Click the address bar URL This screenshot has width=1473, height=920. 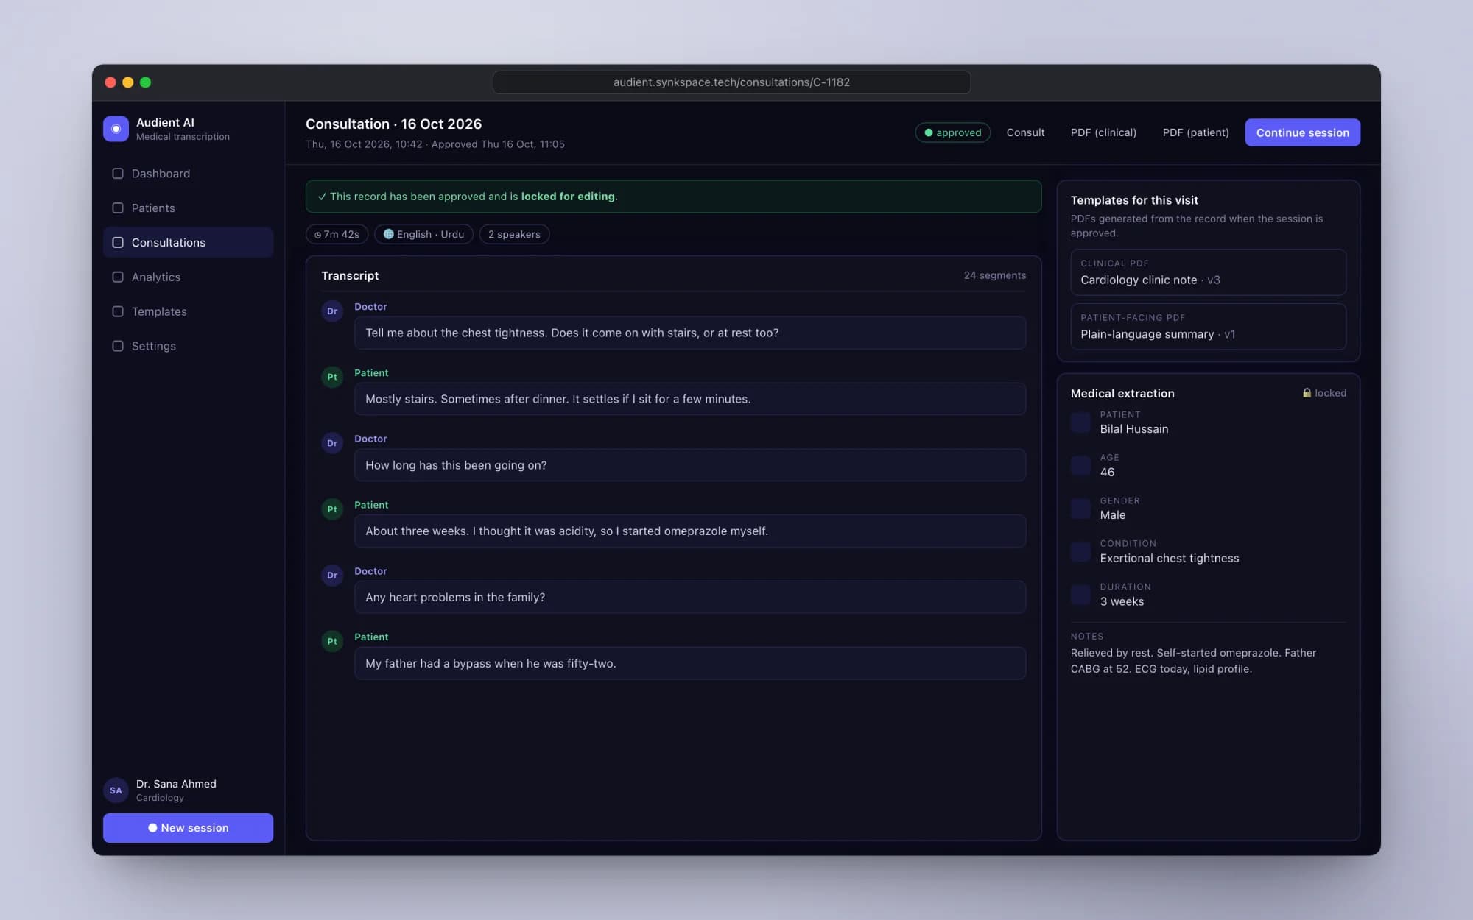tap(731, 82)
